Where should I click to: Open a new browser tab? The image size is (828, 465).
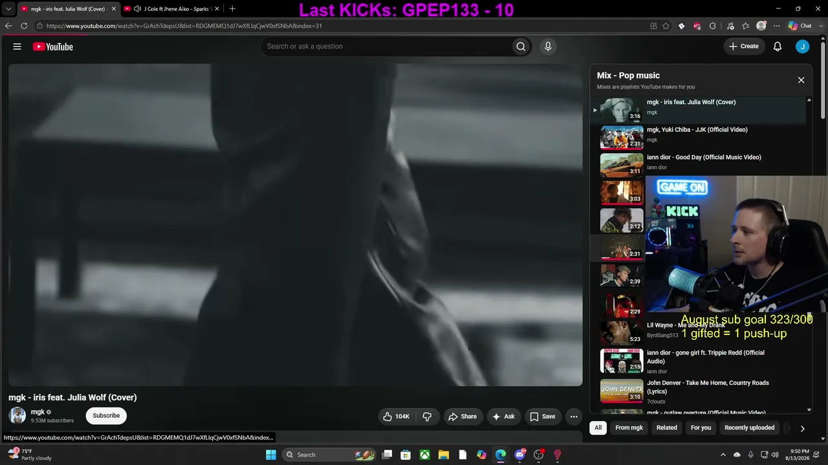click(x=232, y=8)
